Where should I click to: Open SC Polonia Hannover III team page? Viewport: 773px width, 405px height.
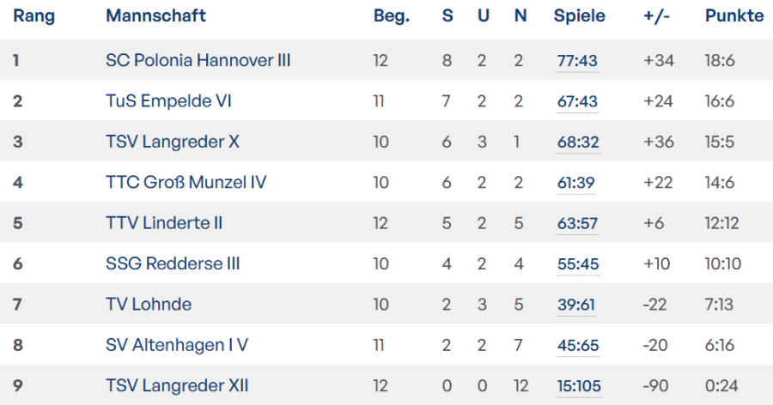pos(198,60)
